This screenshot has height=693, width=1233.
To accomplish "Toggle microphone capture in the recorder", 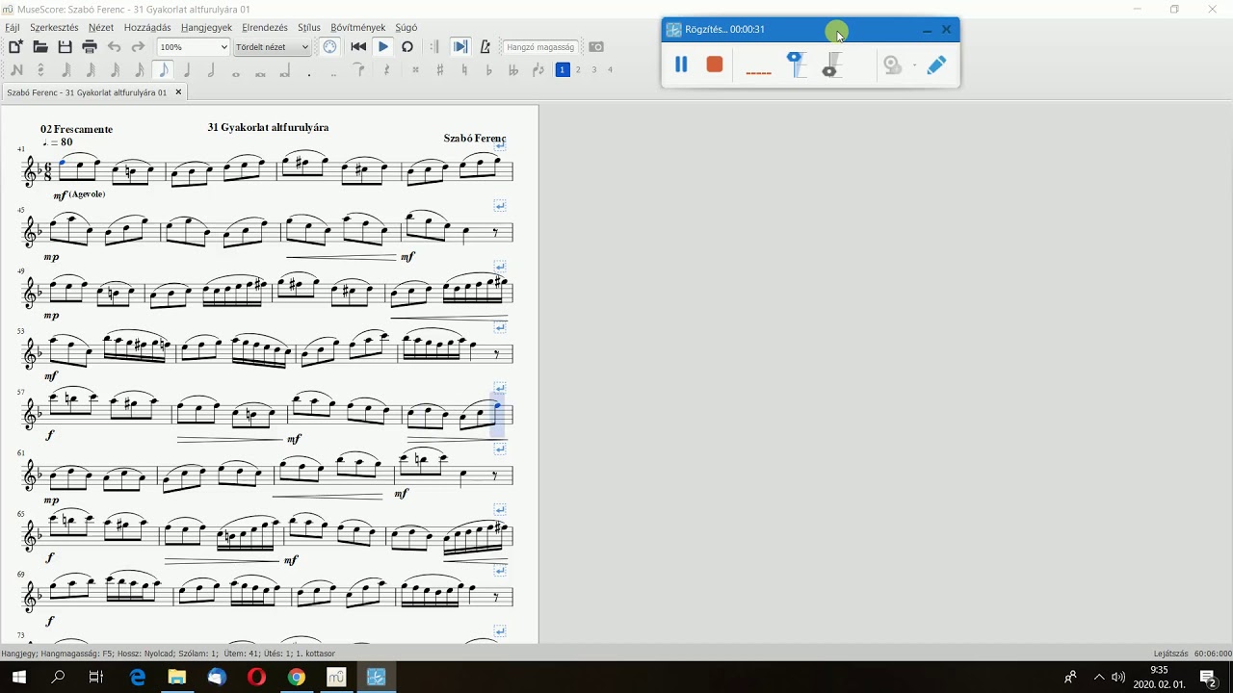I will [x=832, y=64].
